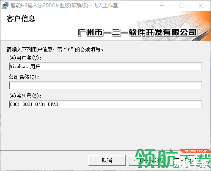Focus the serial number (序列号) input field
211x171 pixels.
pos(105,104)
